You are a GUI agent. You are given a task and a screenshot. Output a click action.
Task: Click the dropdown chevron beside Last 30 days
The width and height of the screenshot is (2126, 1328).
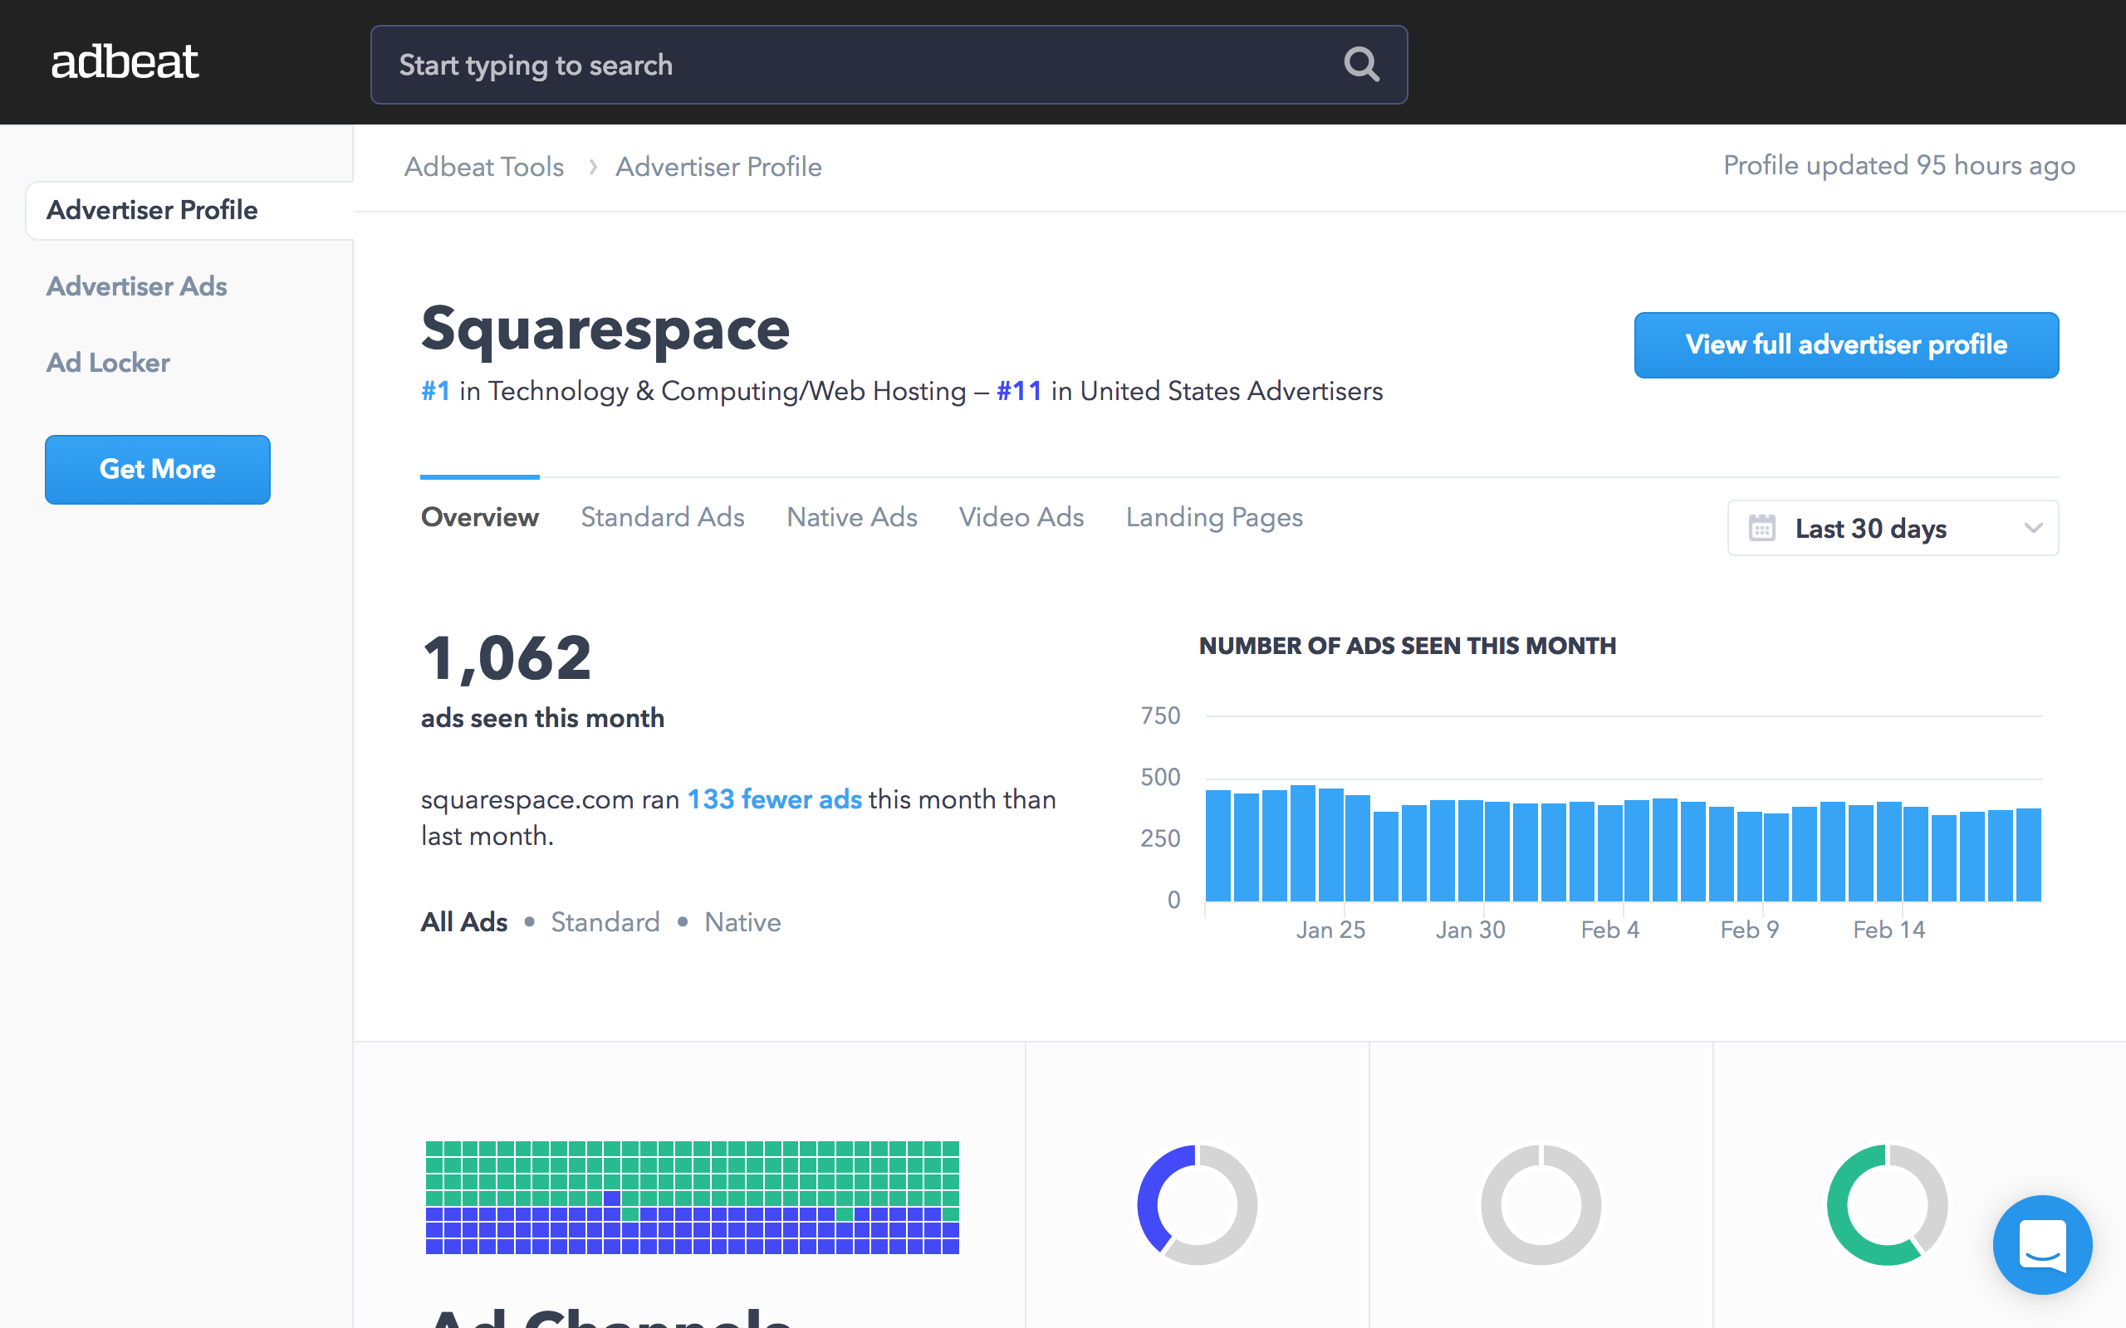(2032, 528)
